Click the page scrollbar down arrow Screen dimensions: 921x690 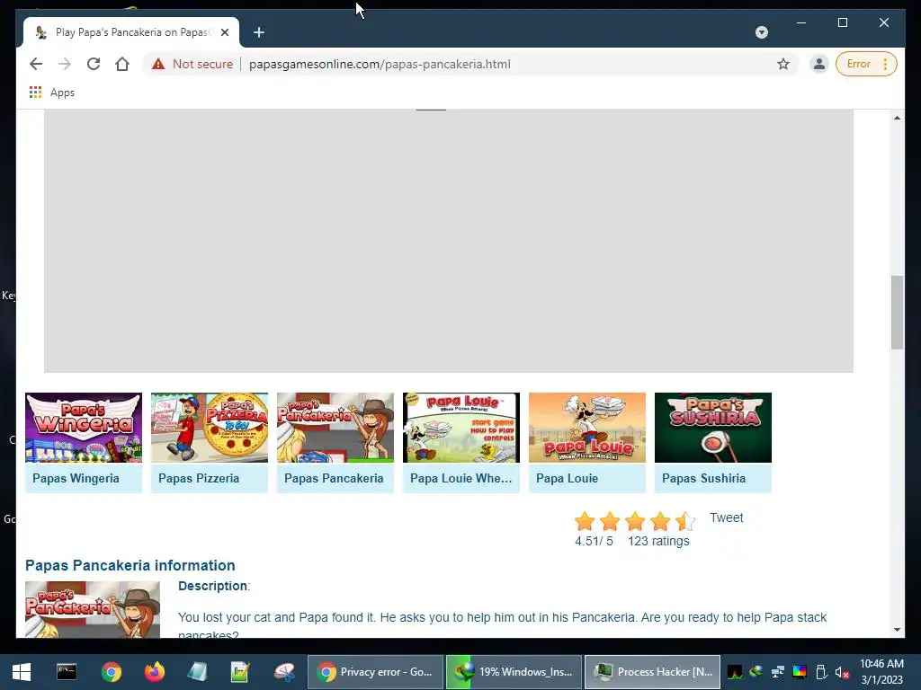coord(897,630)
